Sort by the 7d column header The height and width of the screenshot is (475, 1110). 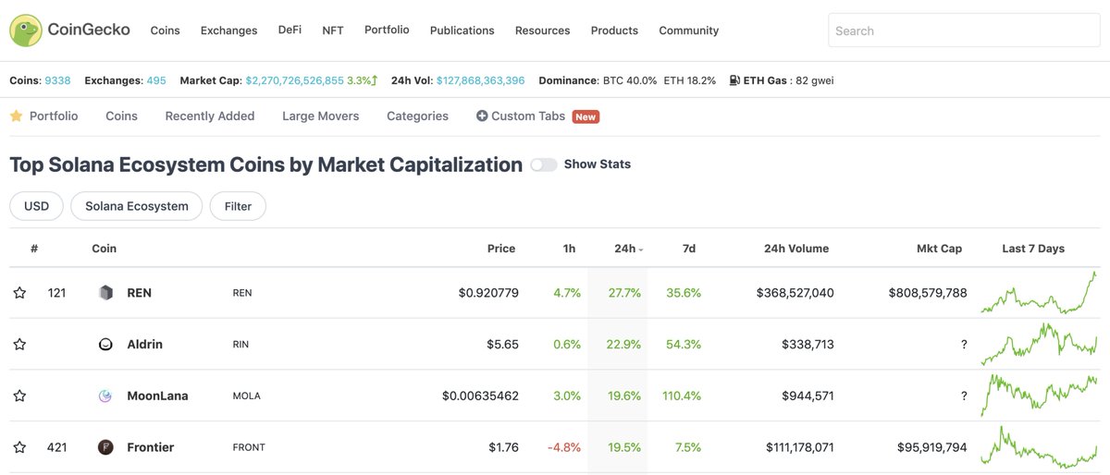tap(688, 249)
